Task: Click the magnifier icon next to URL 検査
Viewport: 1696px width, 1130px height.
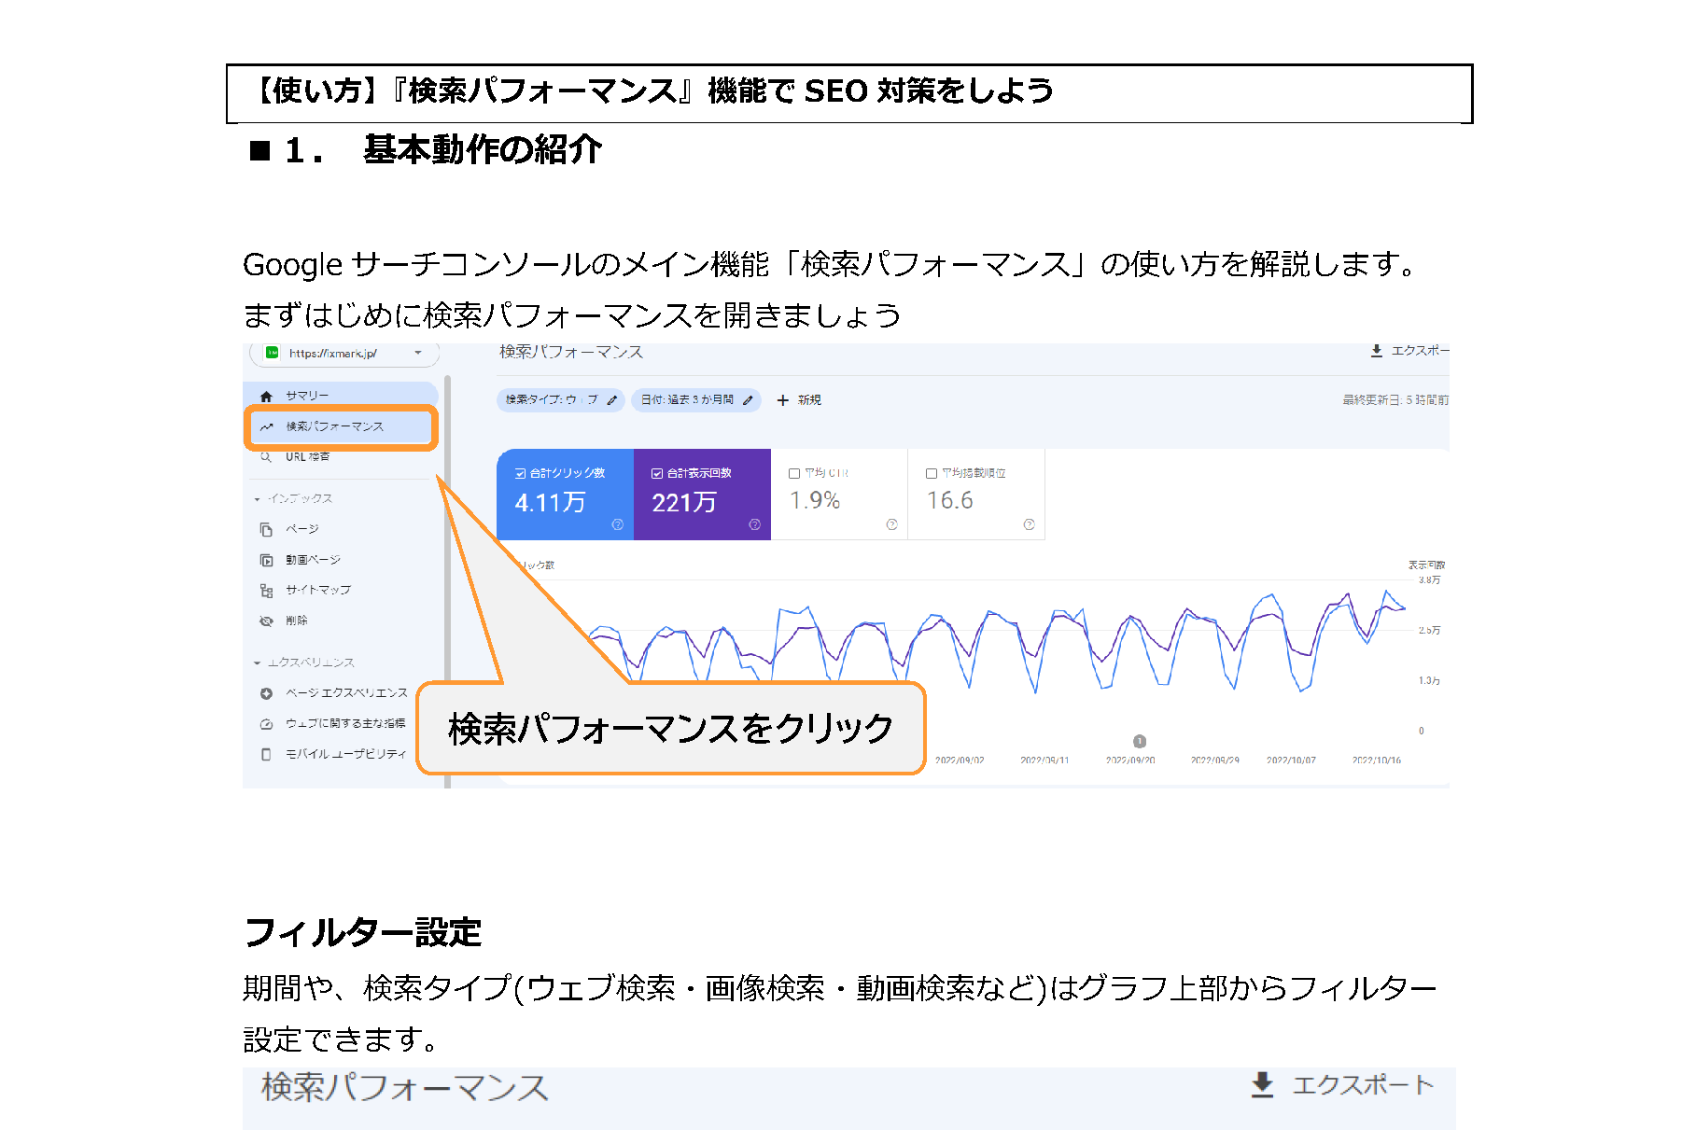Action: tap(266, 457)
